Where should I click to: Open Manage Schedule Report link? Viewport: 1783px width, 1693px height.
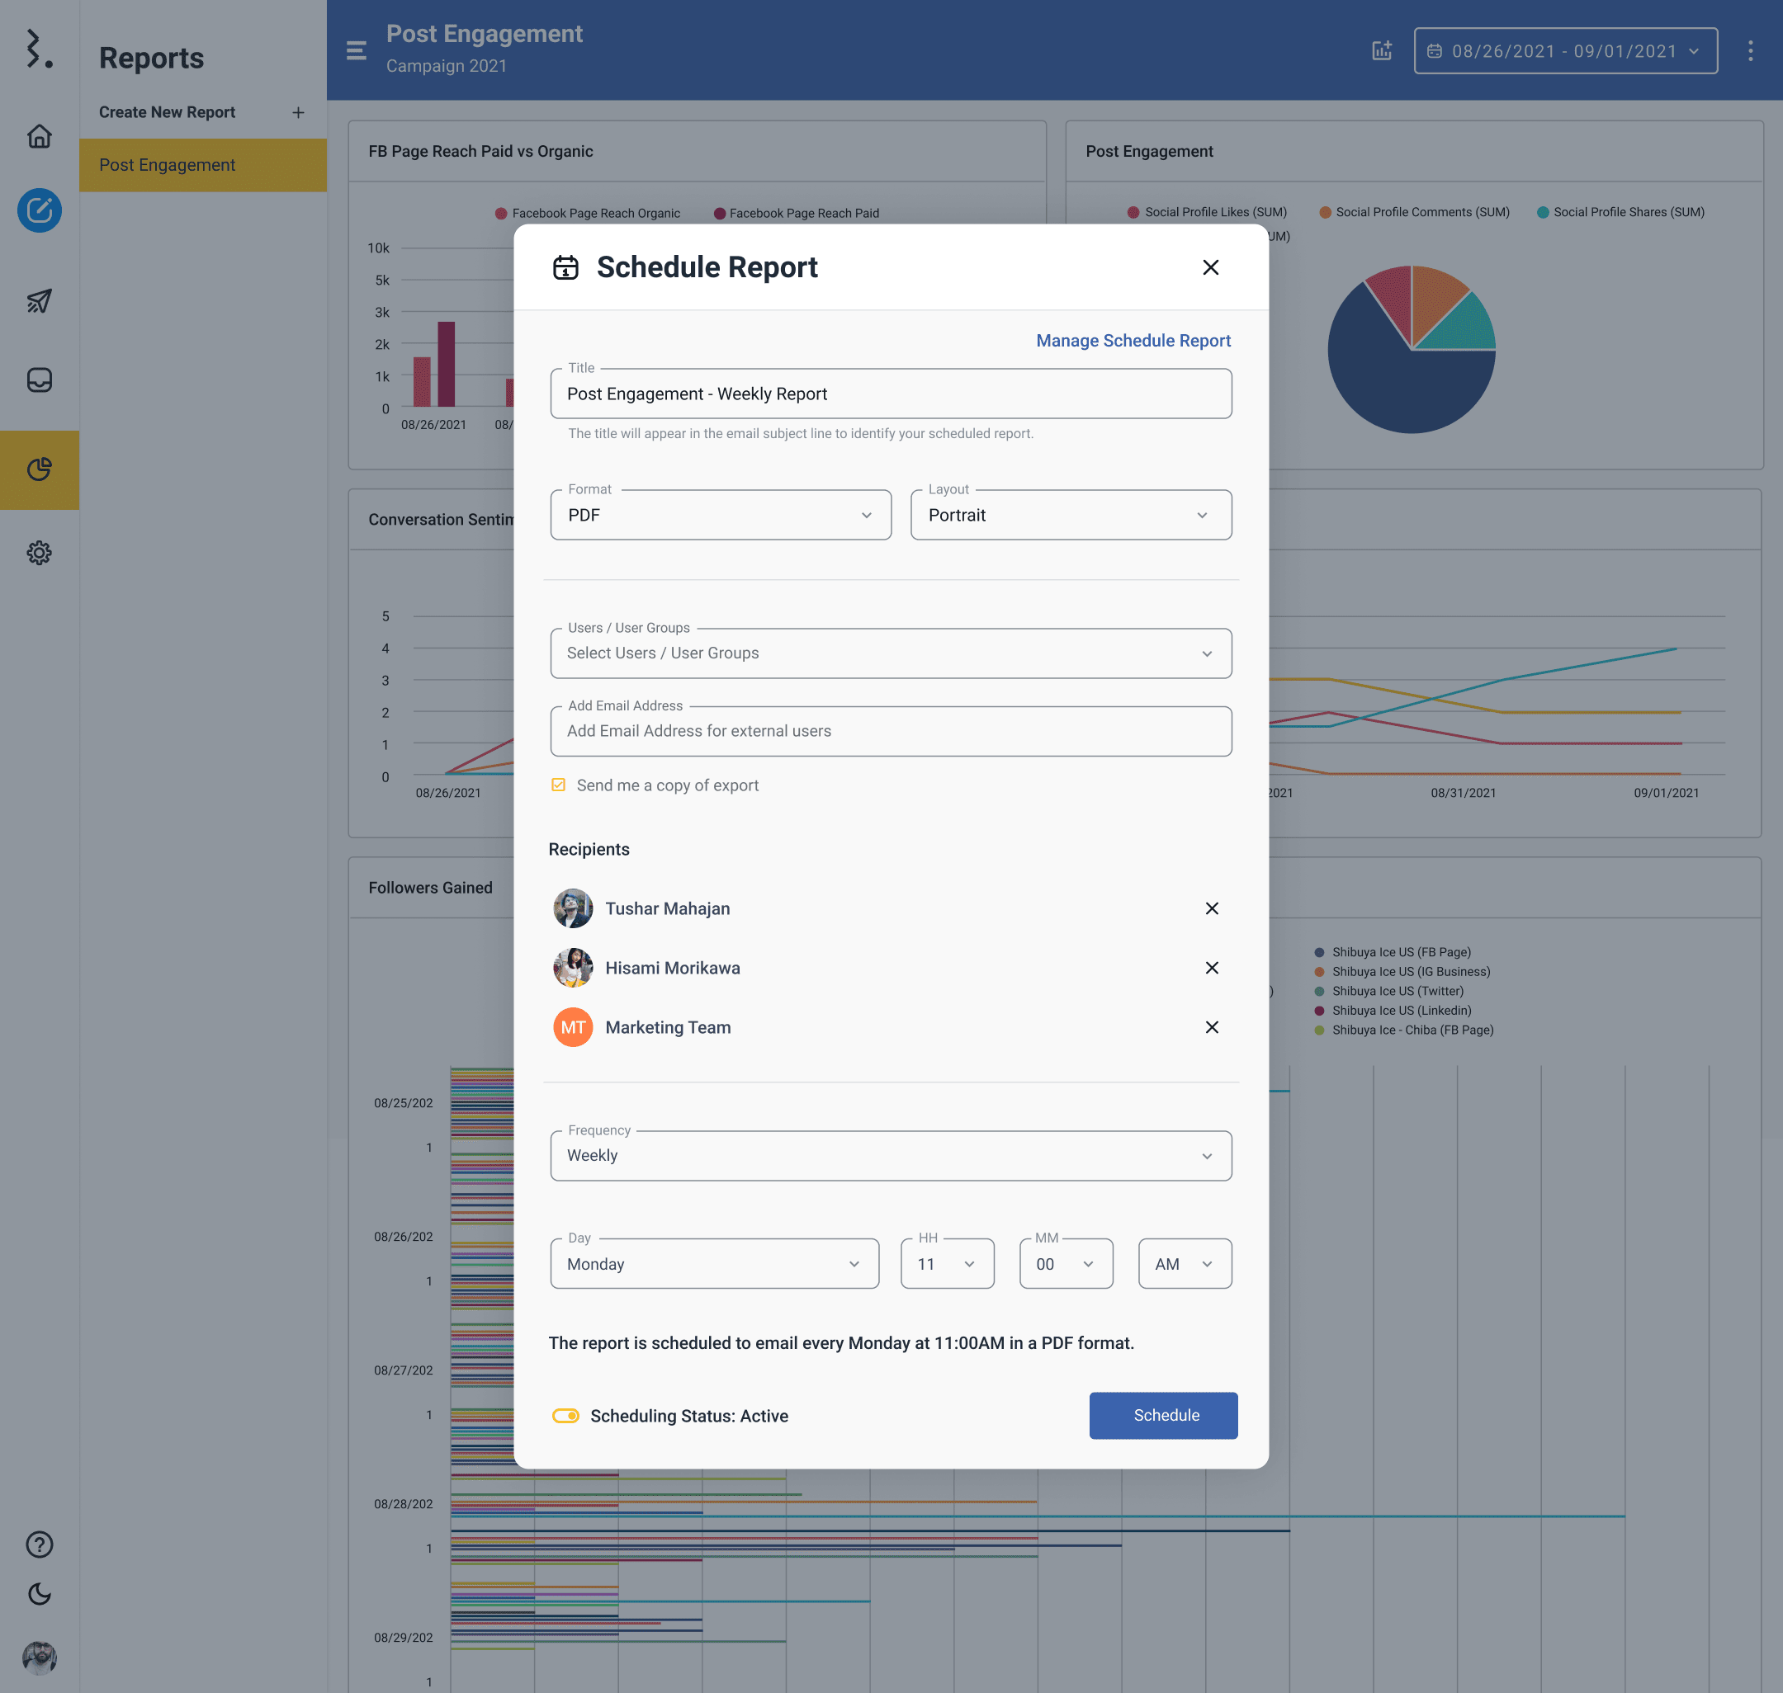pyautogui.click(x=1133, y=340)
